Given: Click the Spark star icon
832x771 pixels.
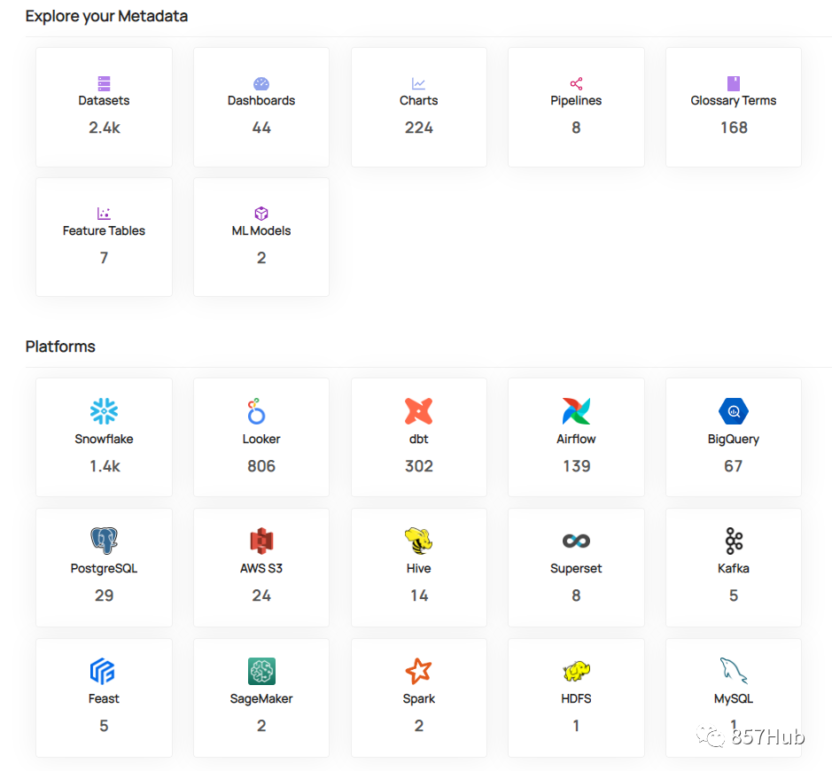Looking at the screenshot, I should (x=418, y=671).
